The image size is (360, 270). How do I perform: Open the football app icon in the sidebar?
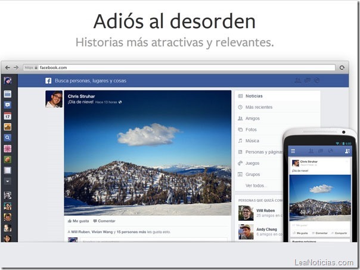pos(8,159)
